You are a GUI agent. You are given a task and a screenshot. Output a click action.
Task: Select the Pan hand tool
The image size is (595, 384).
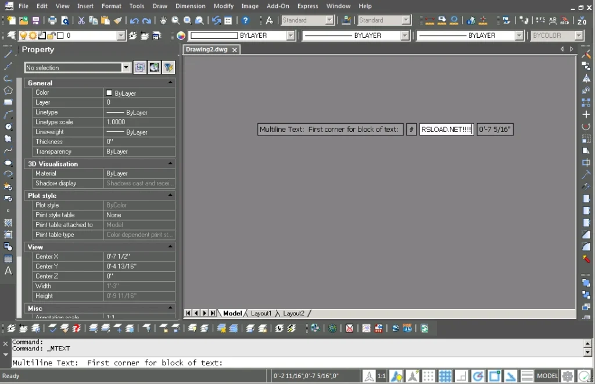(163, 20)
